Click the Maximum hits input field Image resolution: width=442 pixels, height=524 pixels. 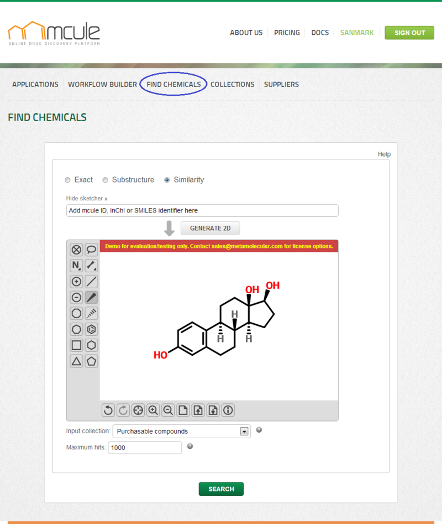tap(145, 448)
